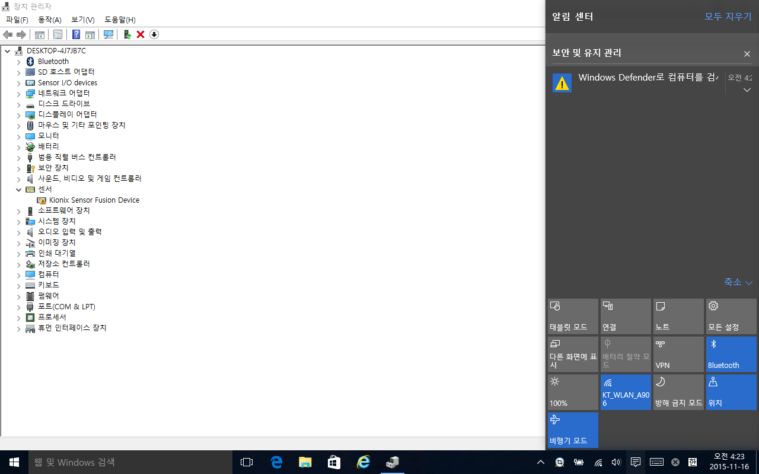Screen dimensions: 759x474
Task: Turn off the Bluetooth quick action tile
Action: [x=731, y=354]
